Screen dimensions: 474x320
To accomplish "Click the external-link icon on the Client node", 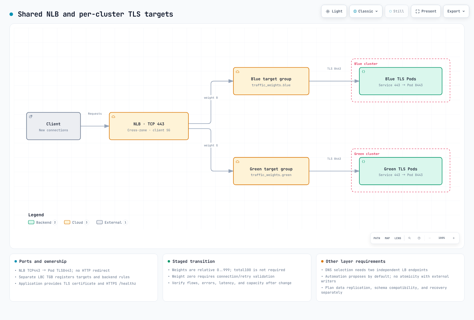I will pos(31,117).
